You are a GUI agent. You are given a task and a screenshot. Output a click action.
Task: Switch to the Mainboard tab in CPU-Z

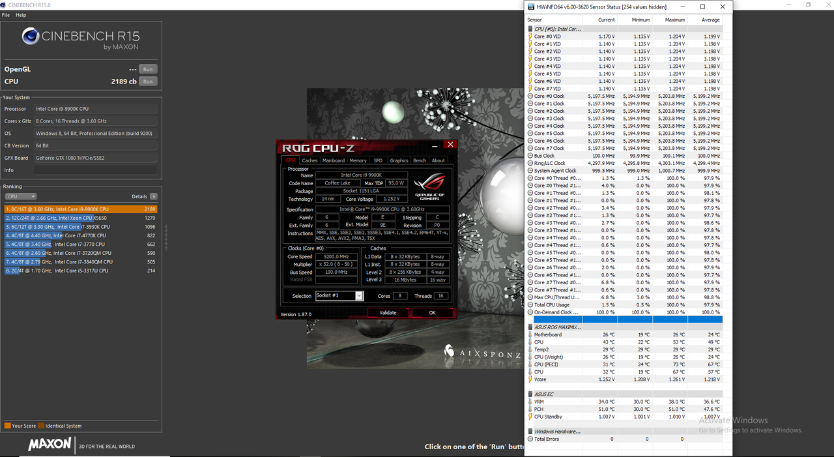coord(334,160)
